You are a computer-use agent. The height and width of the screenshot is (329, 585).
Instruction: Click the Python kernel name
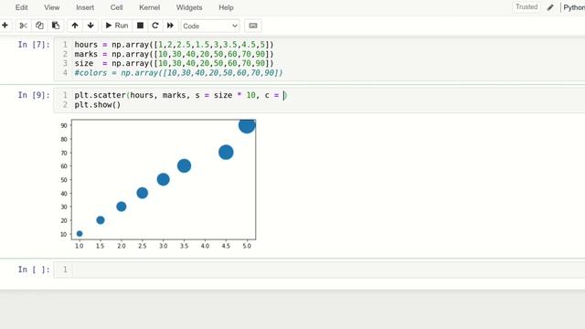574,7
